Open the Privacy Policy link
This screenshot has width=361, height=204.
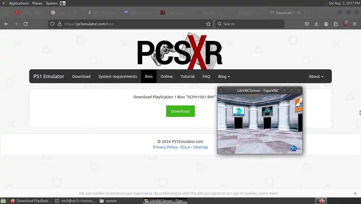[x=165, y=147]
